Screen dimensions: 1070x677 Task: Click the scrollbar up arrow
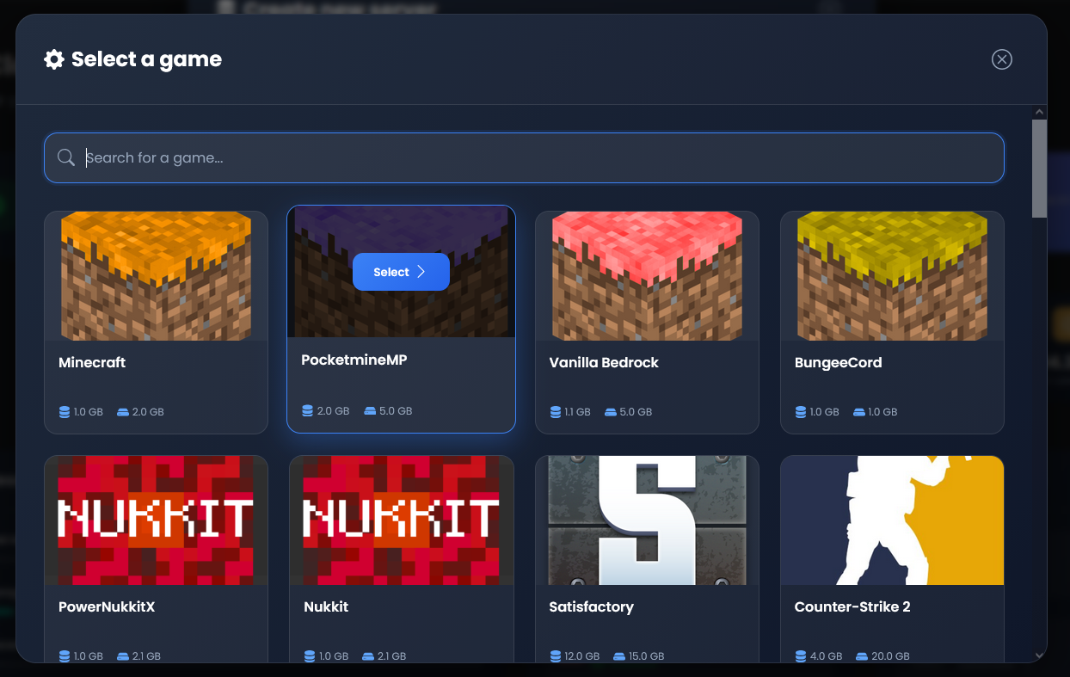tap(1039, 112)
